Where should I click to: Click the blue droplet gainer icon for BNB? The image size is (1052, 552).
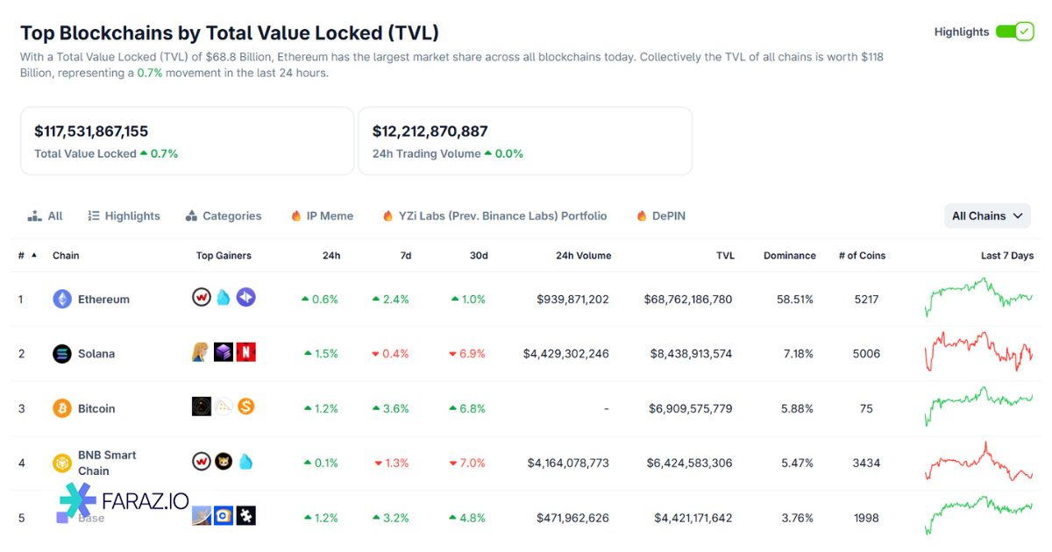[x=246, y=461]
